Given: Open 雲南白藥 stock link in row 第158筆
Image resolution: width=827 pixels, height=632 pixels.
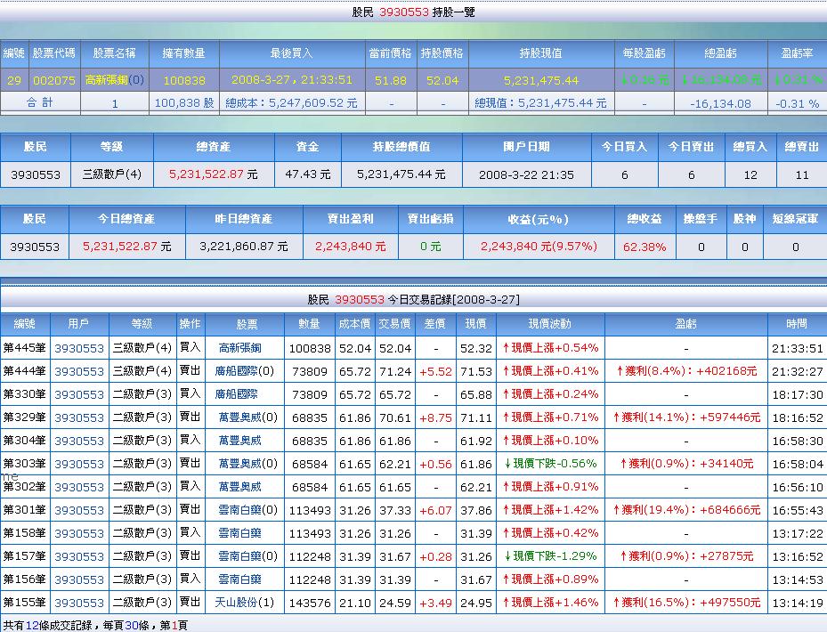Looking at the screenshot, I should pyautogui.click(x=240, y=533).
